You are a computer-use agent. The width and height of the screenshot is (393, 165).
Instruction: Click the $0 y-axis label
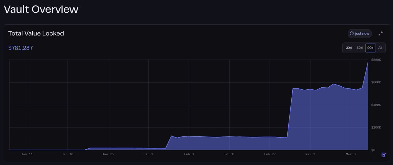(x=373, y=150)
